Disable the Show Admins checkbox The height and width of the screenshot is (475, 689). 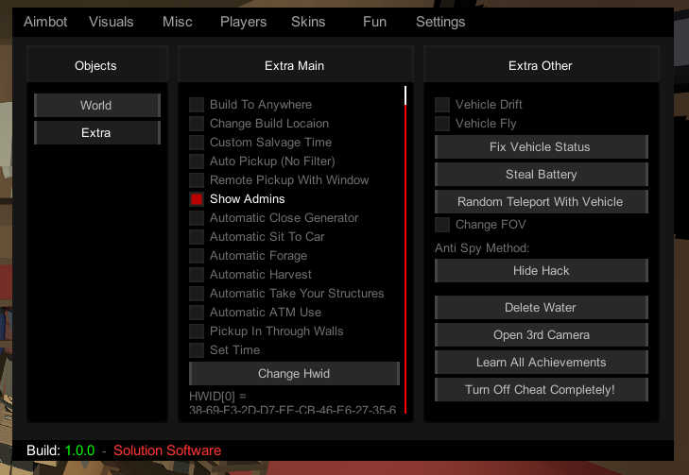point(197,199)
